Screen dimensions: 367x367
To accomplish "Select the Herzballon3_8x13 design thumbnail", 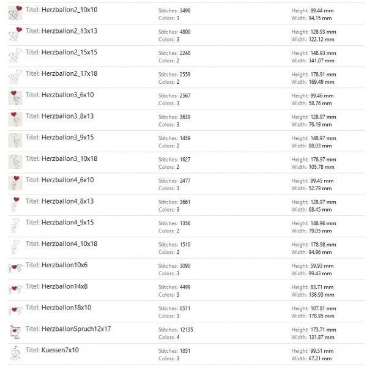I will click(15, 119).
